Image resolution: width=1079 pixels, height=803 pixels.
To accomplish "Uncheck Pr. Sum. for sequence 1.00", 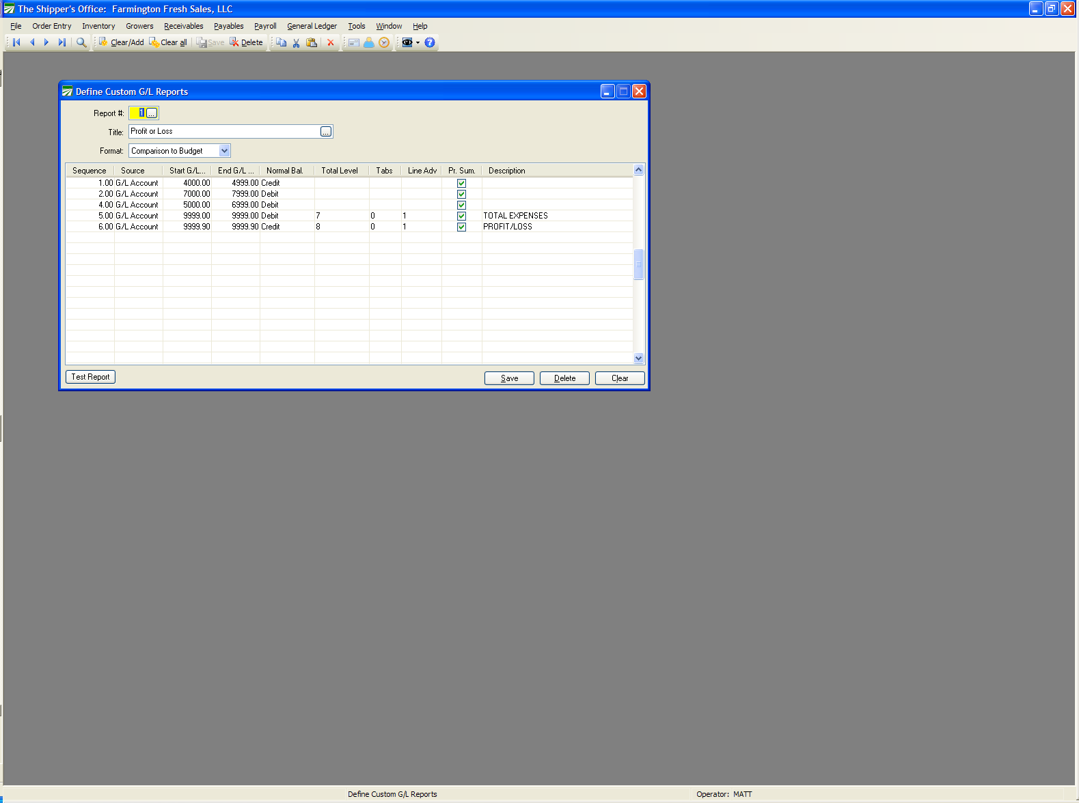I will [x=461, y=183].
